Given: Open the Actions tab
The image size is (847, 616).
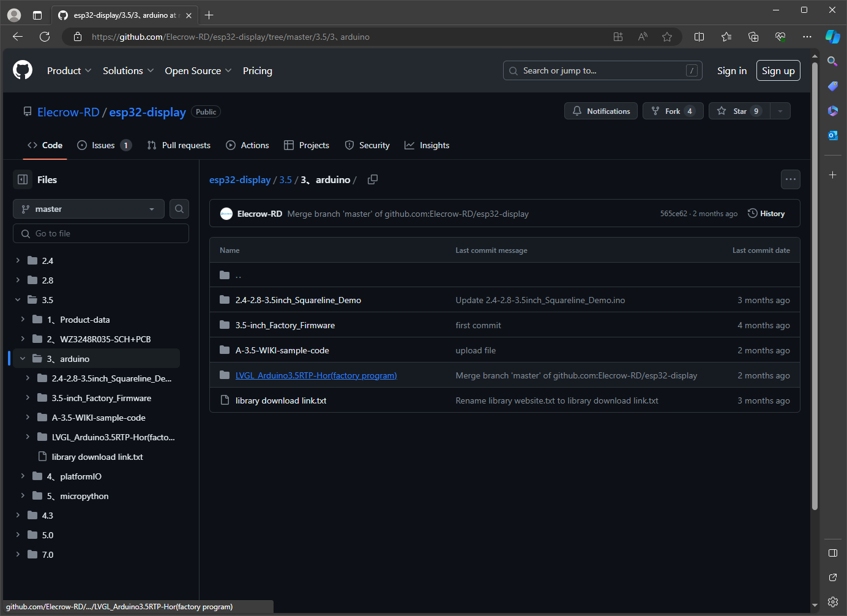Looking at the screenshot, I should (247, 145).
